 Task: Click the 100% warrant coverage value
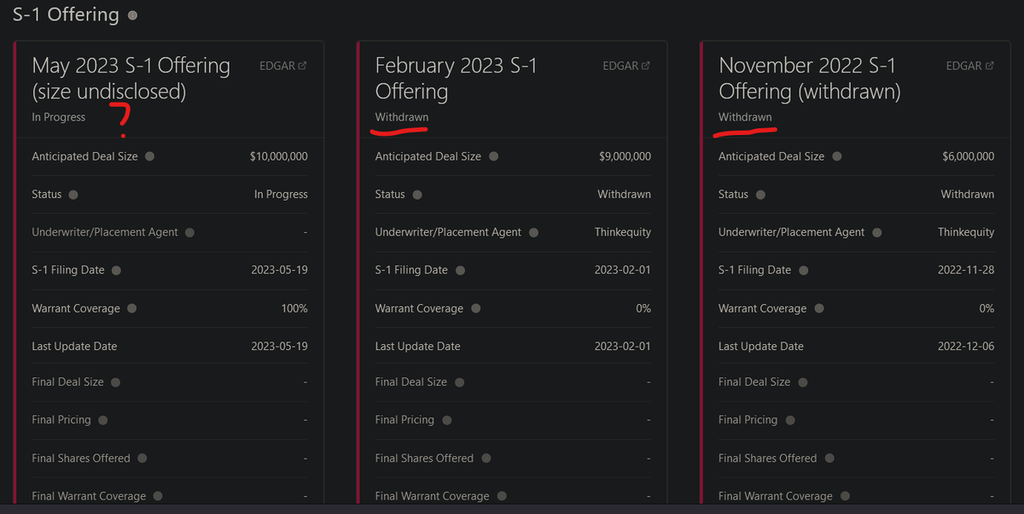tap(294, 308)
